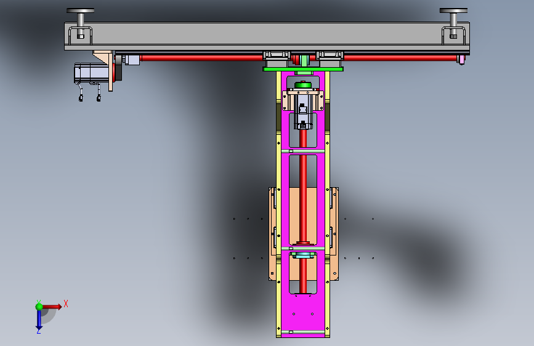Select the green horizontal mounting plate
This screenshot has height=346, width=534.
click(303, 69)
